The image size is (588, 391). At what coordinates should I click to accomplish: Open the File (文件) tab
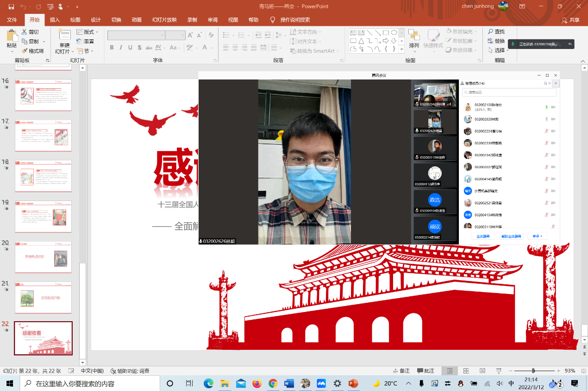[12, 20]
